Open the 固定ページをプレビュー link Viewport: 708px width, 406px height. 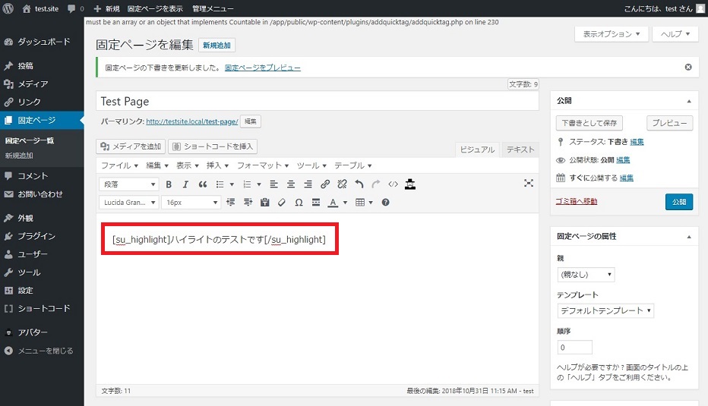click(263, 68)
